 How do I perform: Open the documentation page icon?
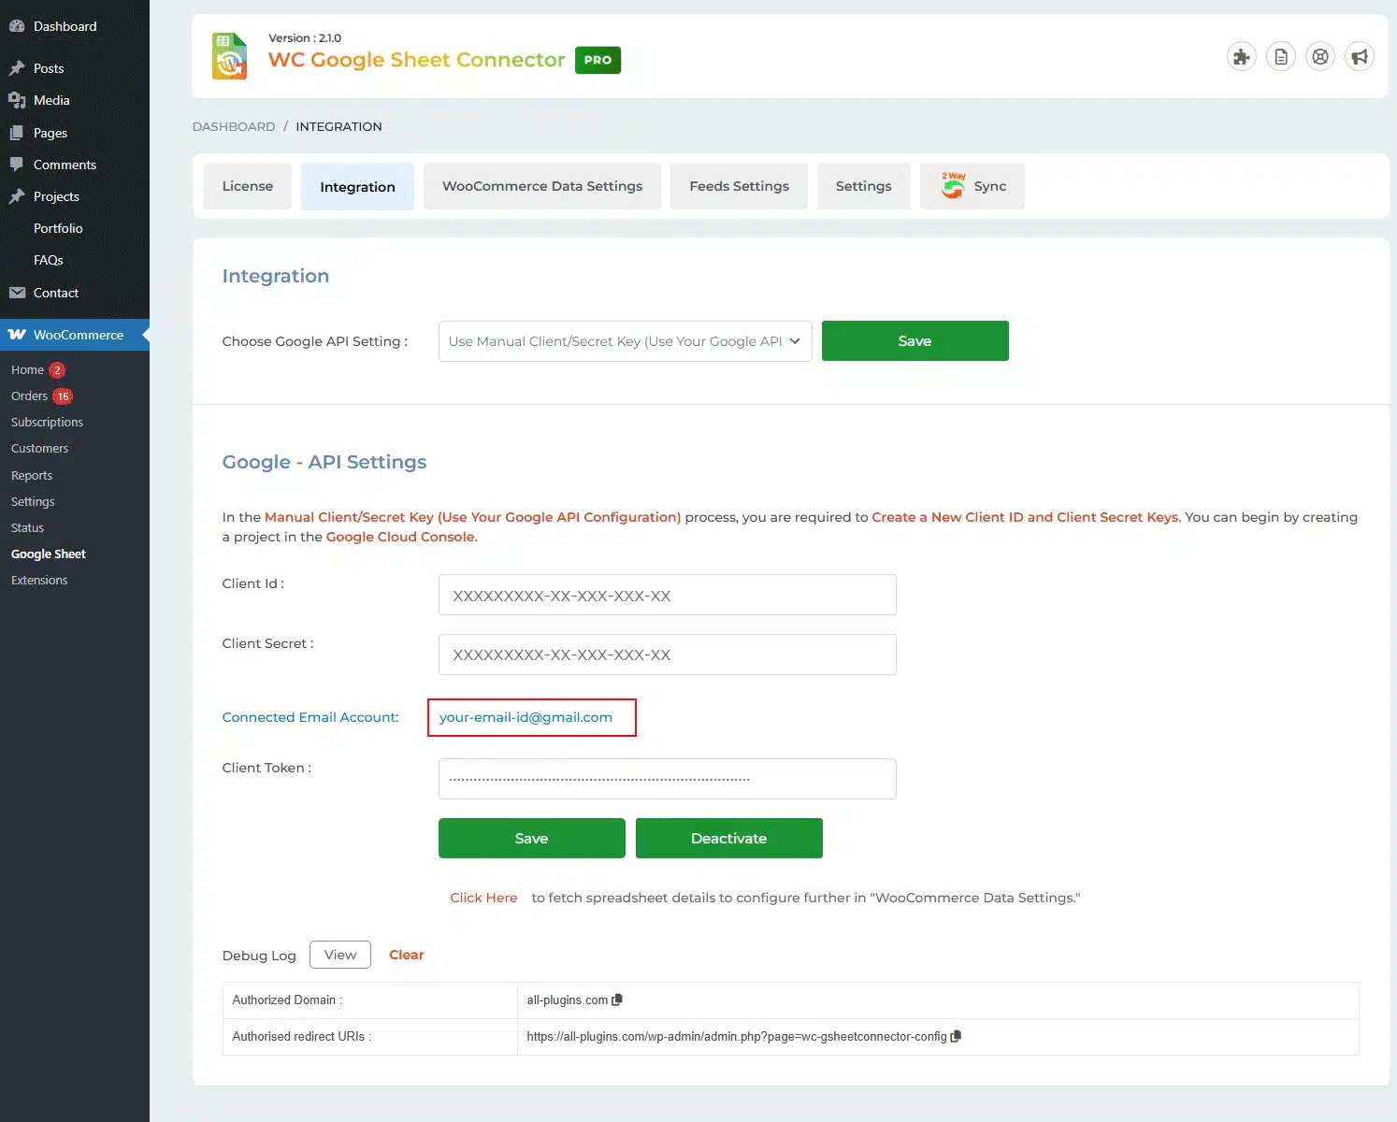(x=1281, y=57)
